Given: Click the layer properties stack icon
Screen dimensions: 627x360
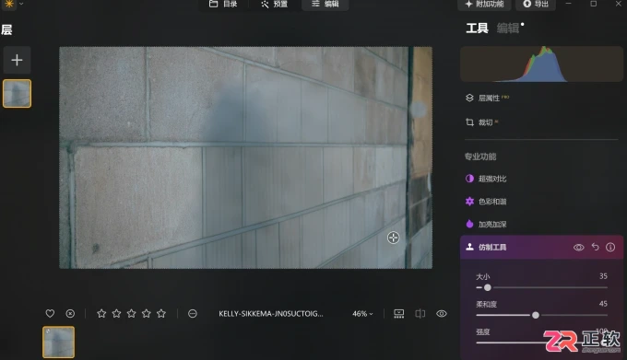Looking at the screenshot, I should pos(469,98).
